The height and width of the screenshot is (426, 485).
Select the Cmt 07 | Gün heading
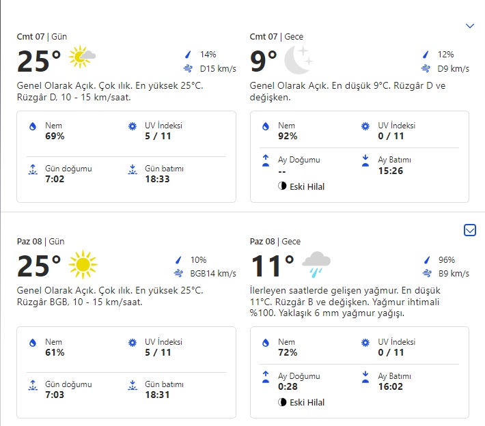click(x=42, y=36)
